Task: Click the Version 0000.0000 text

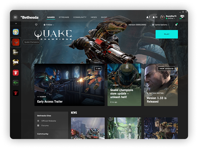Action: 137,25
